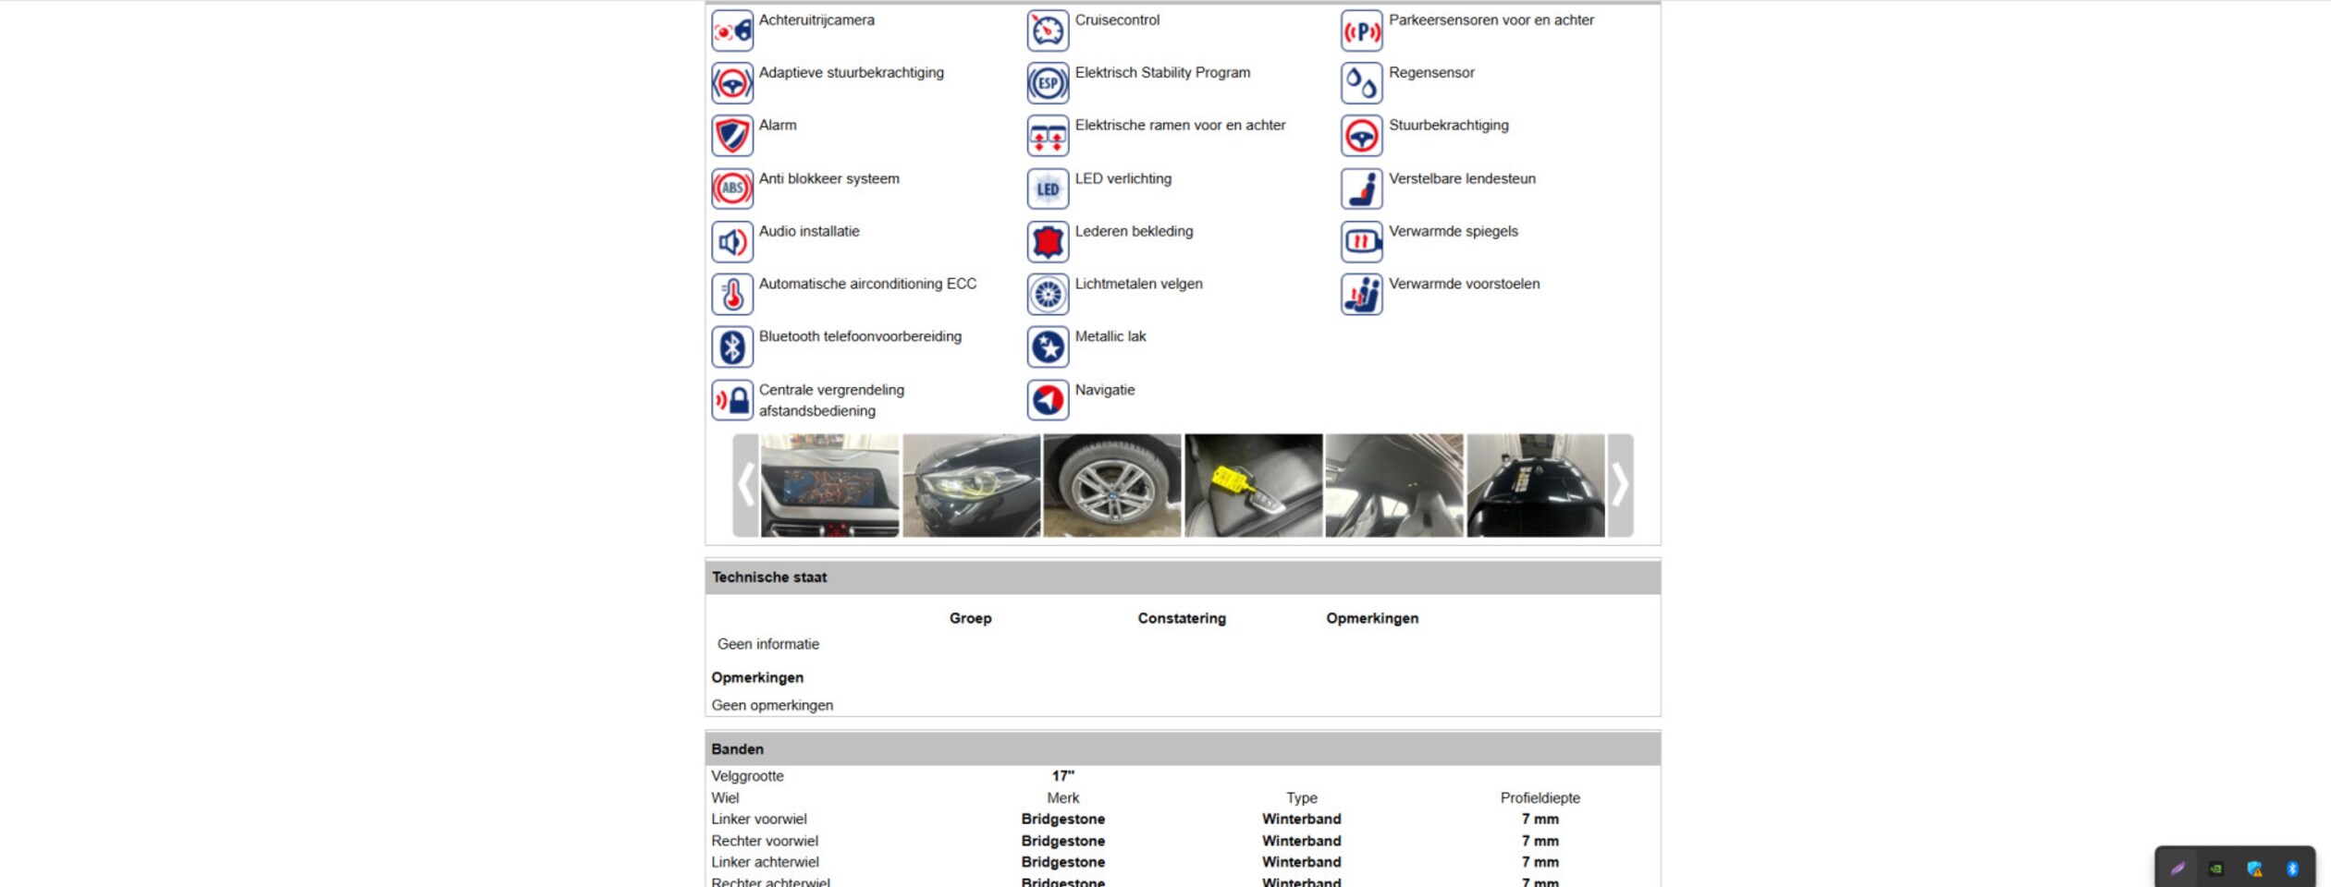
Task: Open Windows Security tray icon with warning
Action: 2254,869
